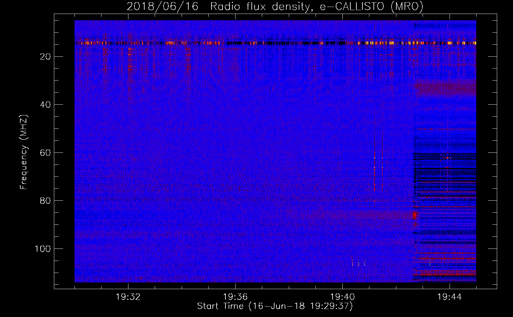Click the 60 MHz frequency tick label
The width and height of the screenshot is (513, 317).
point(46,152)
